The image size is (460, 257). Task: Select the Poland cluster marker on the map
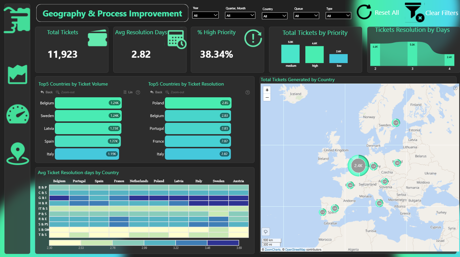point(397,163)
